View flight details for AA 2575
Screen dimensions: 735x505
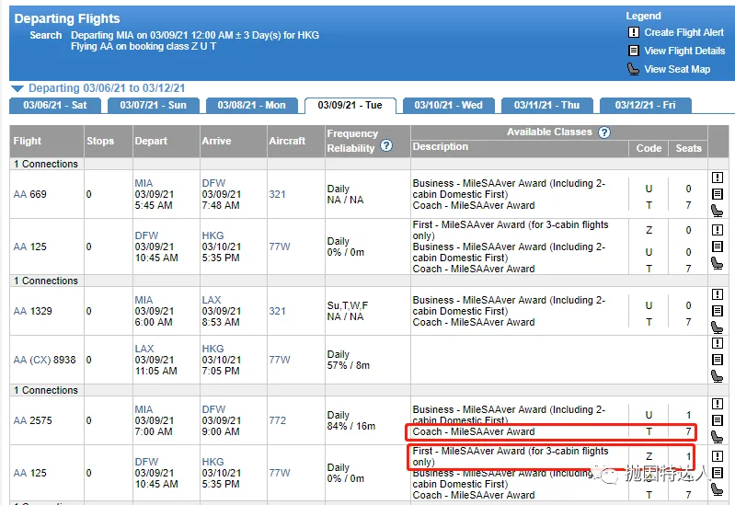[718, 420]
